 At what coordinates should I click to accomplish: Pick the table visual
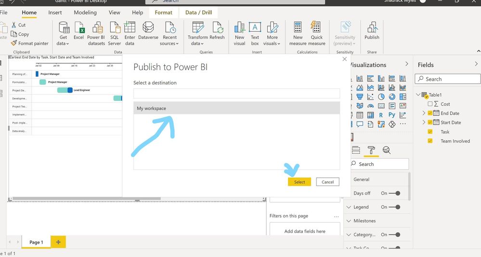coord(360,115)
